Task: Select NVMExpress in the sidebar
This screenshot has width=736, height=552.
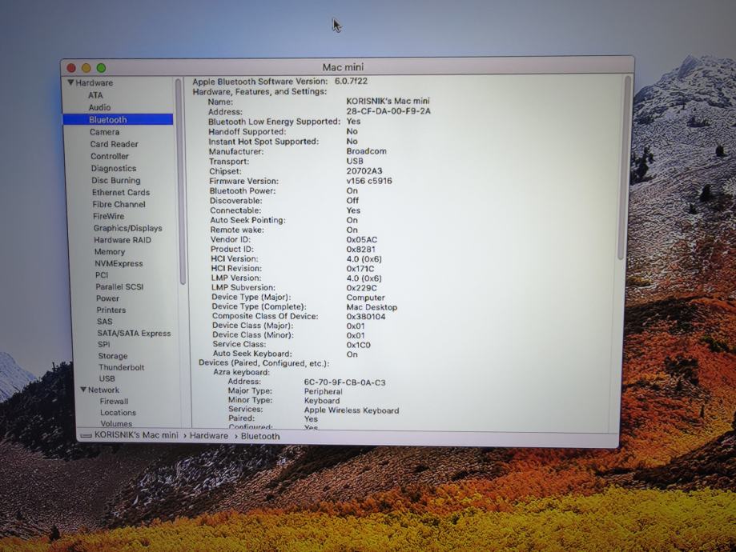Action: [119, 263]
